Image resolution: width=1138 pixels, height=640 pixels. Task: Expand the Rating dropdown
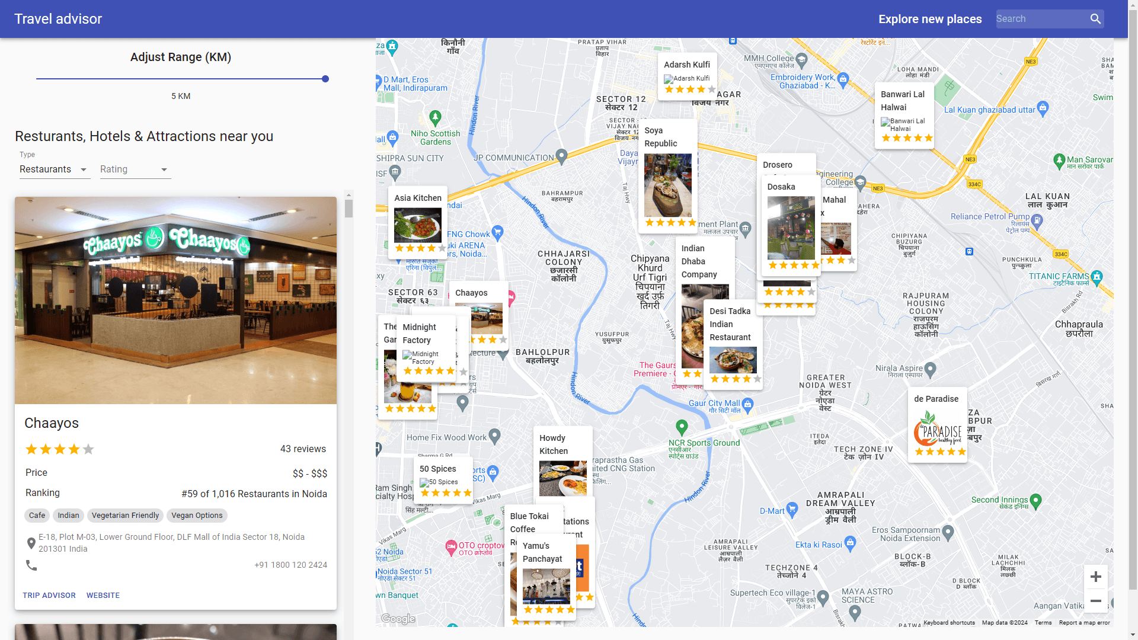(135, 169)
